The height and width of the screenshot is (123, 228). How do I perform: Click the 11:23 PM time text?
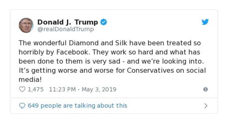point(62,89)
